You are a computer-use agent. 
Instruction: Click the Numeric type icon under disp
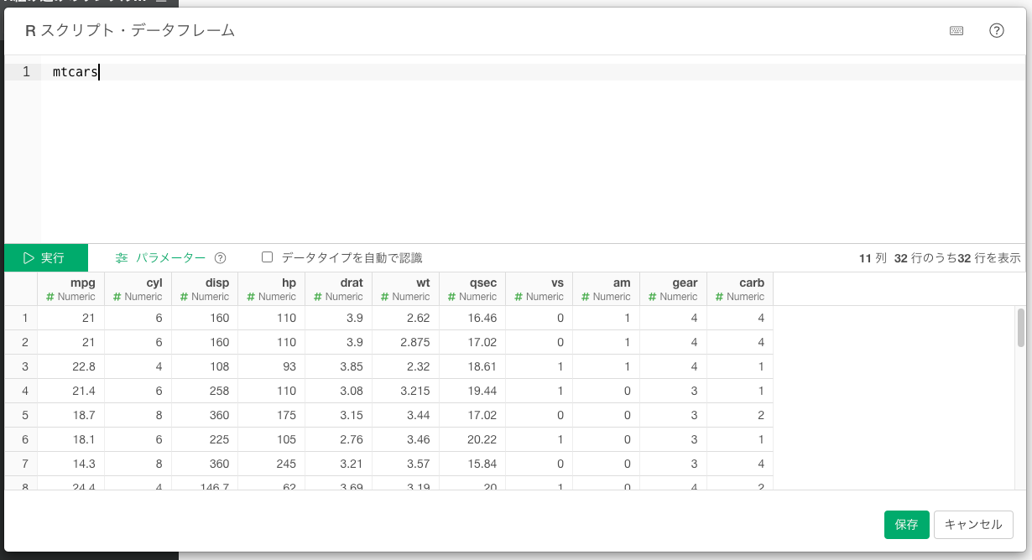click(185, 297)
